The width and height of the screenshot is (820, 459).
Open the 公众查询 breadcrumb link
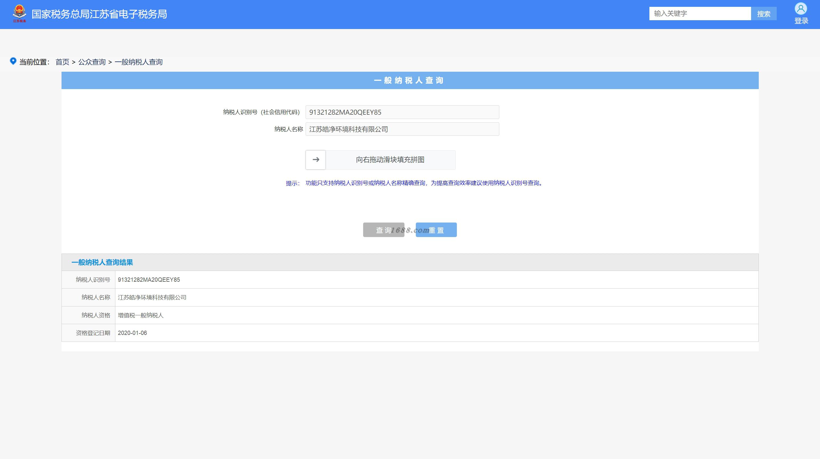click(92, 62)
